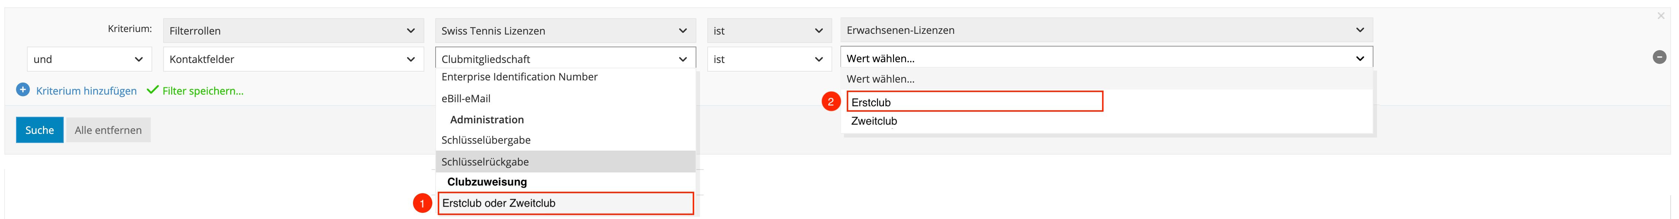Viewport: 1679px width, 219px height.
Task: Open the Filterrollen dropdown
Action: 293,31
